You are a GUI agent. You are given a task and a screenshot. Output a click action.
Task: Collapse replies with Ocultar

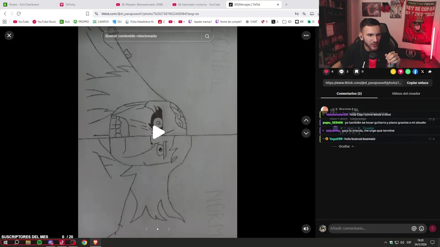pyautogui.click(x=346, y=146)
